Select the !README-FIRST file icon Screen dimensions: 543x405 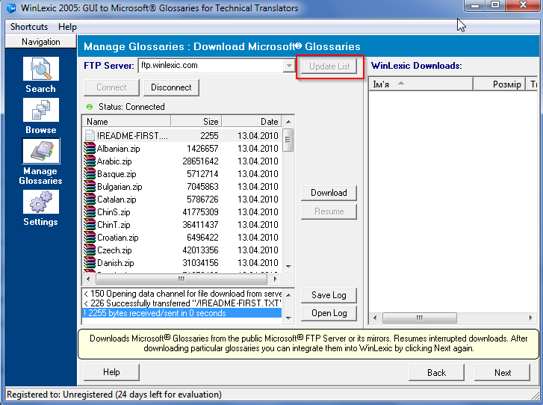click(90, 136)
